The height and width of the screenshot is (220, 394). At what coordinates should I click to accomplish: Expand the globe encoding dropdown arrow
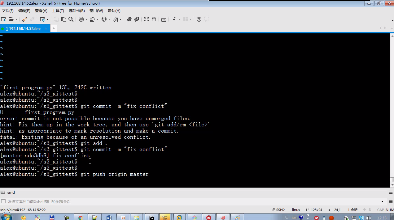pos(109,19)
